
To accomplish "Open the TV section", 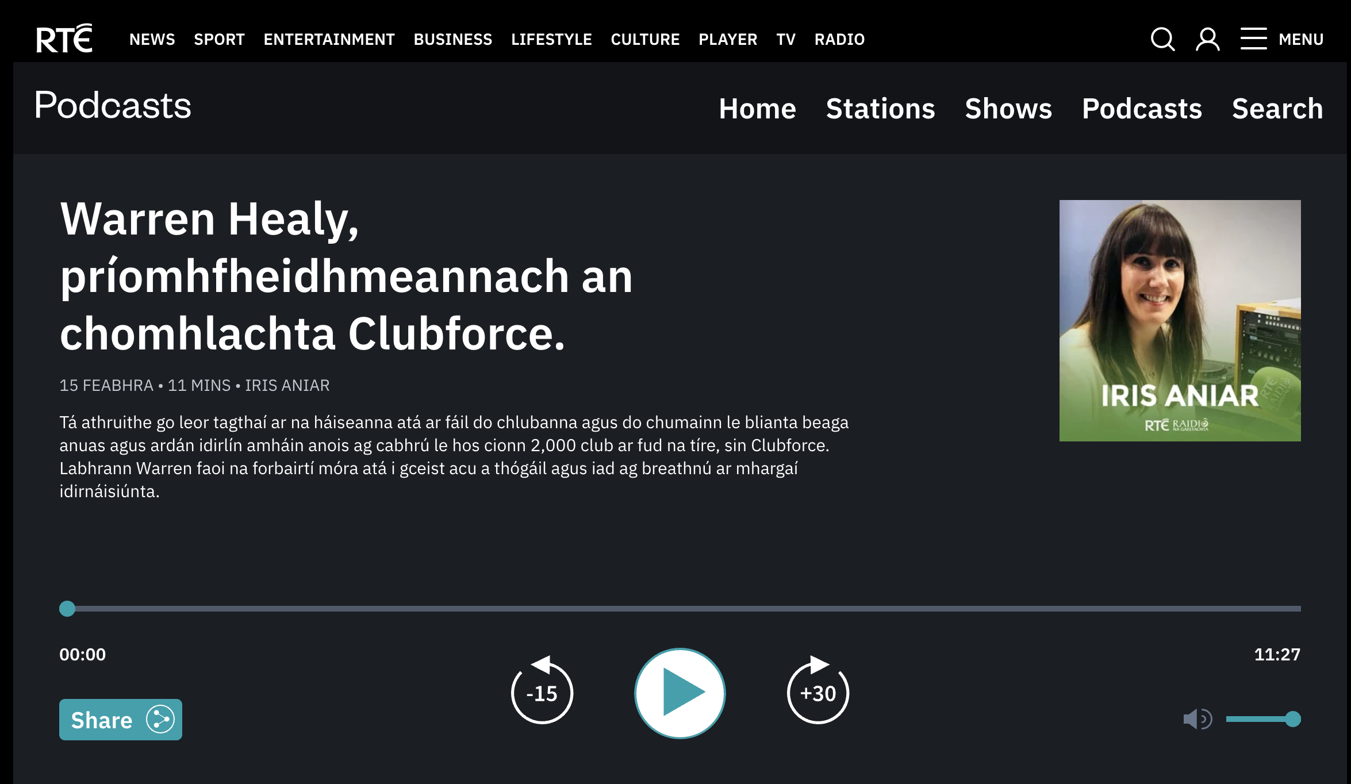I will pos(786,39).
